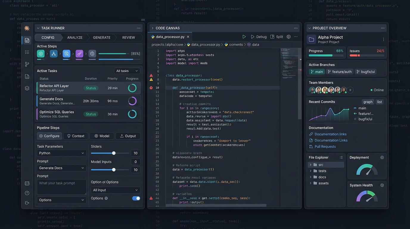The width and height of the screenshot is (410, 229).
Task: Open the layers stack icon in sidebar
Action: (27, 88)
